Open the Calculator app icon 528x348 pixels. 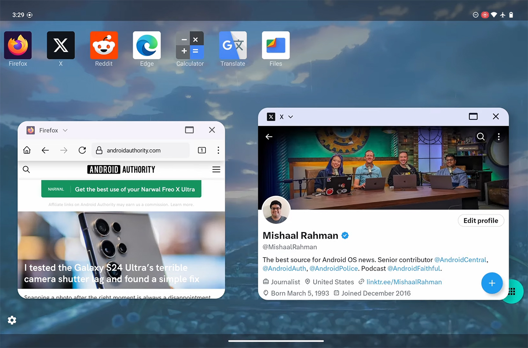[190, 45]
